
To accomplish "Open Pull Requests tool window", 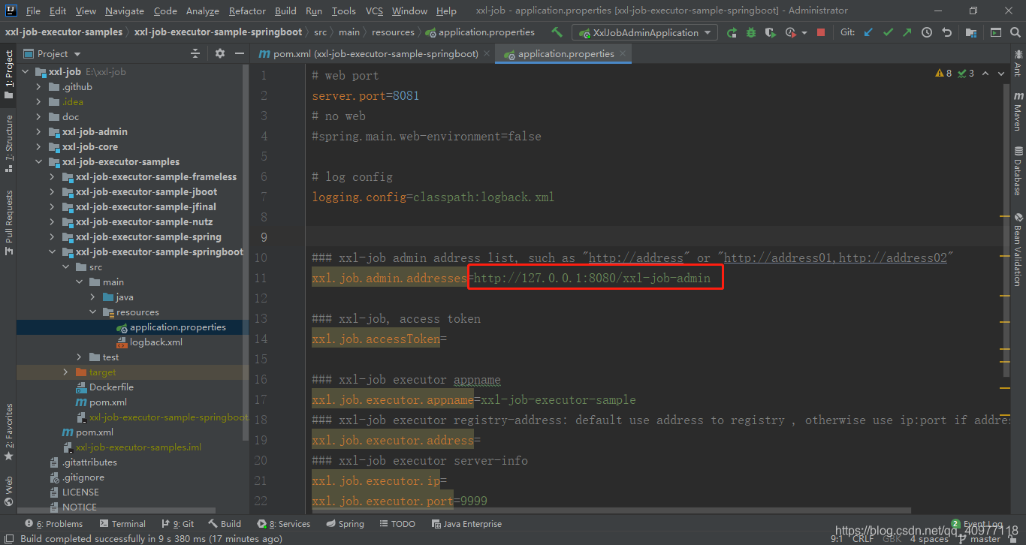I will coord(9,222).
